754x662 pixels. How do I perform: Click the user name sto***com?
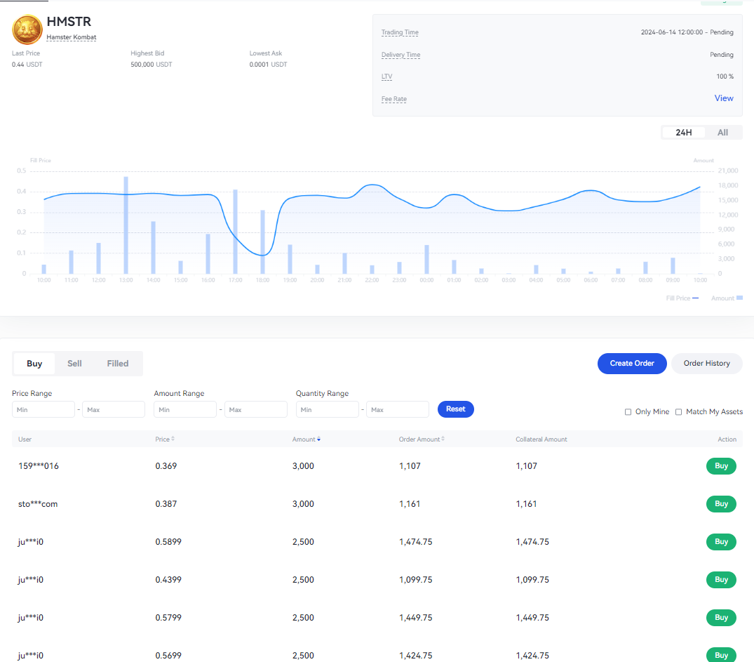(38, 504)
